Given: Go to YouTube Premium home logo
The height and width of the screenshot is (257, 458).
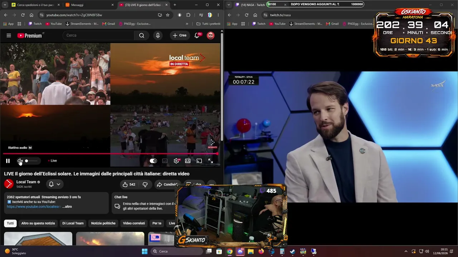Looking at the screenshot, I should tap(31, 35).
